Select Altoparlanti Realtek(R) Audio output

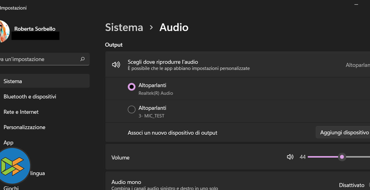tap(131, 87)
